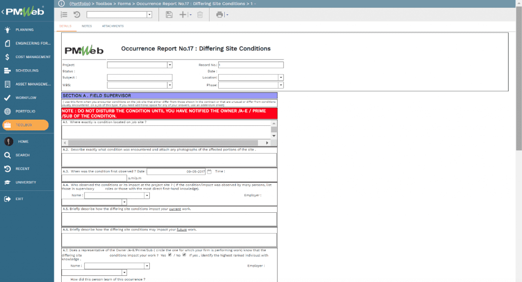522x282 pixels.
Task: Open Engineering Forms sidebar icon
Action: coord(7,43)
